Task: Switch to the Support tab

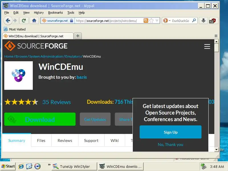Action: [91, 141]
